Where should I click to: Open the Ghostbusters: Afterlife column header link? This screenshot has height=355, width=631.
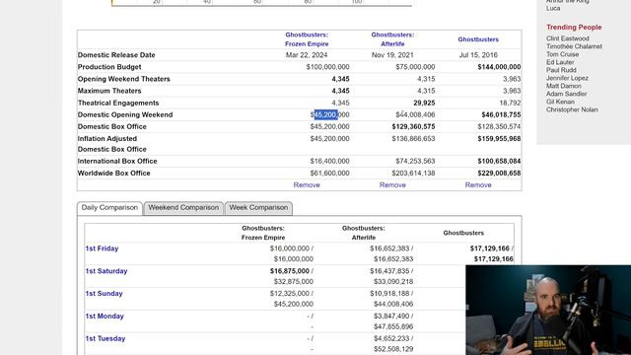[392, 39]
